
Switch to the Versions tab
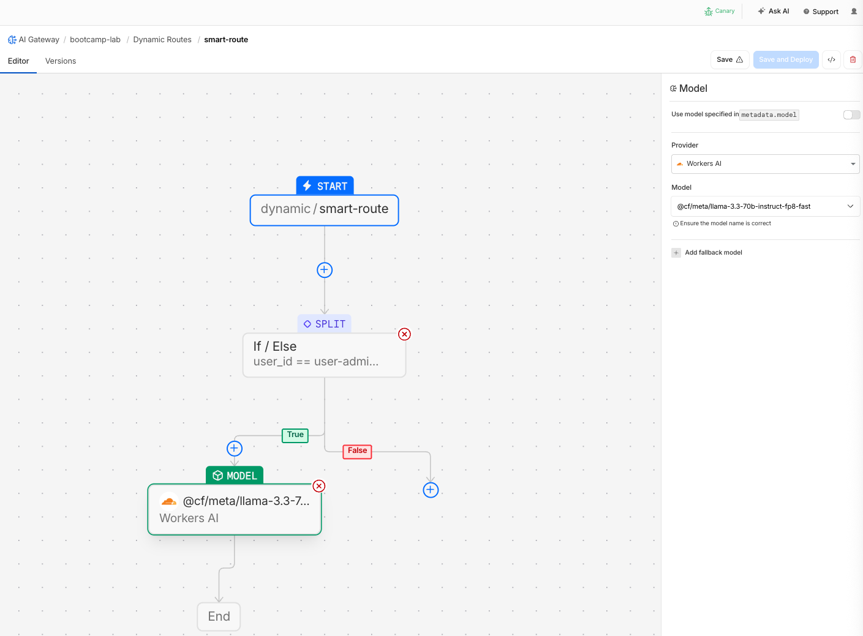[61, 61]
